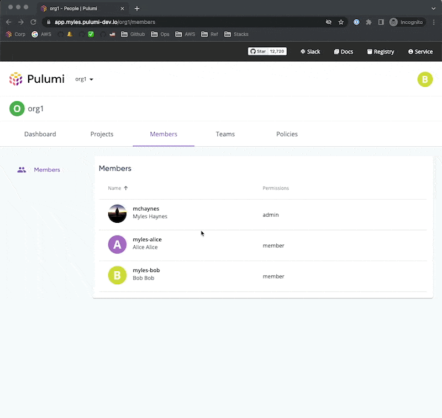Open the Ops bookmarks folder
442x418 pixels.
(160, 34)
